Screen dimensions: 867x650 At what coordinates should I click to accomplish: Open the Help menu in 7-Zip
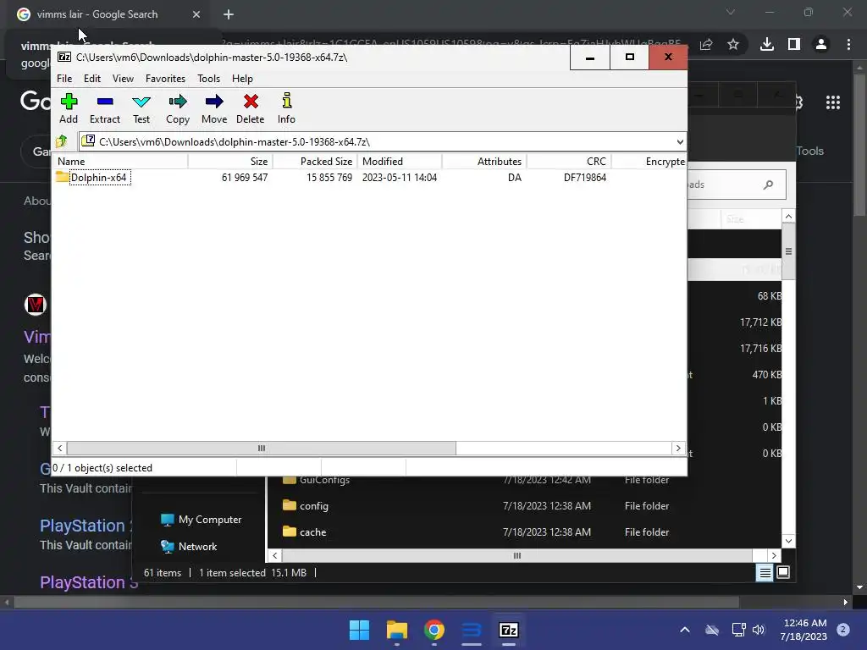point(242,79)
